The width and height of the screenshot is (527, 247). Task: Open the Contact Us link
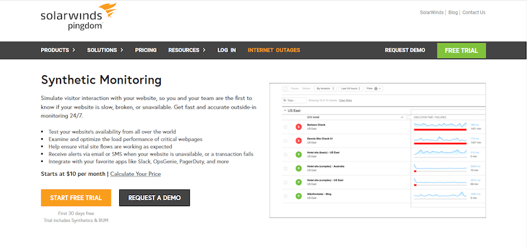tap(474, 13)
